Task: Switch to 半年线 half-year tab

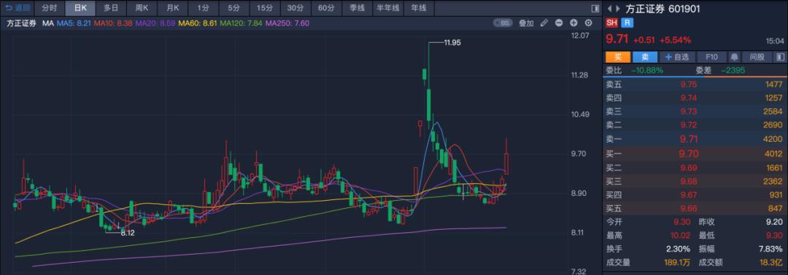Action: [388, 8]
